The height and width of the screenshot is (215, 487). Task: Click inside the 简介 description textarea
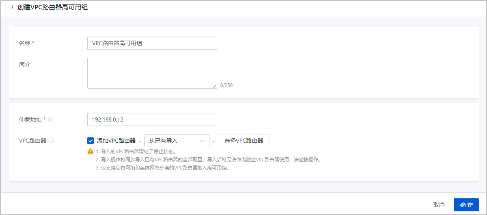coord(152,73)
